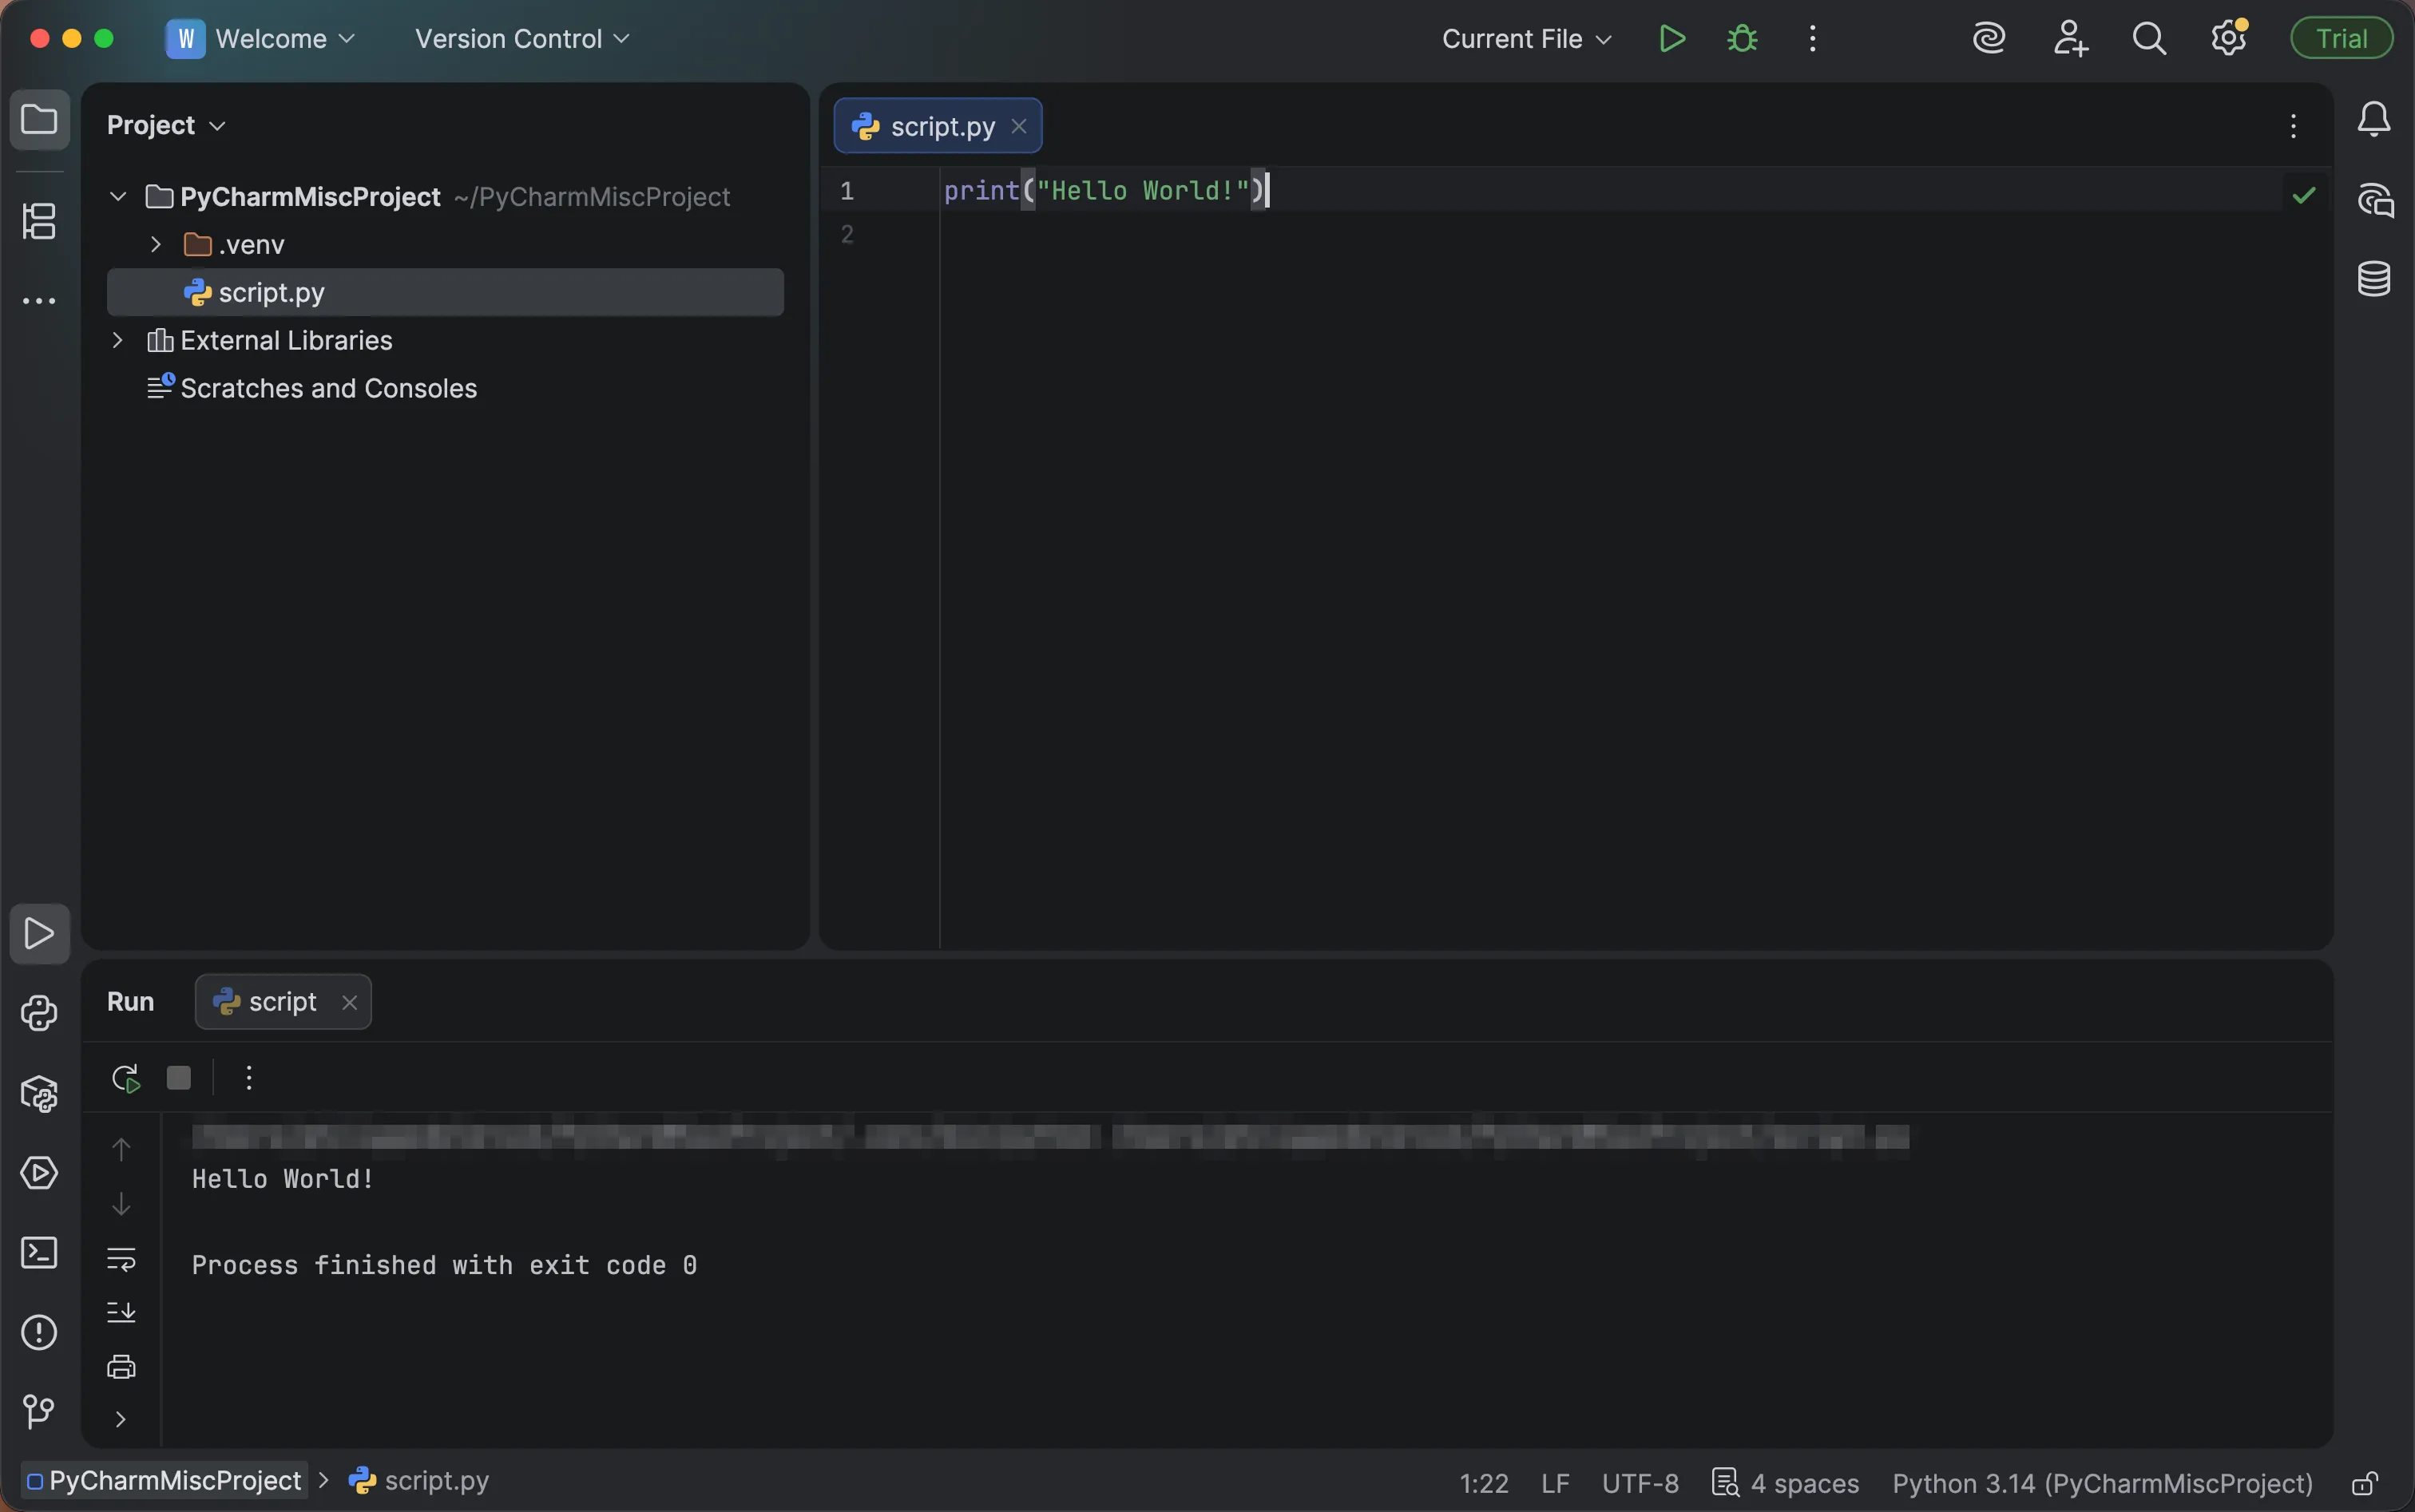This screenshot has width=2415, height=1512.
Task: Open the Git version control tool window
Action: tap(39, 1411)
